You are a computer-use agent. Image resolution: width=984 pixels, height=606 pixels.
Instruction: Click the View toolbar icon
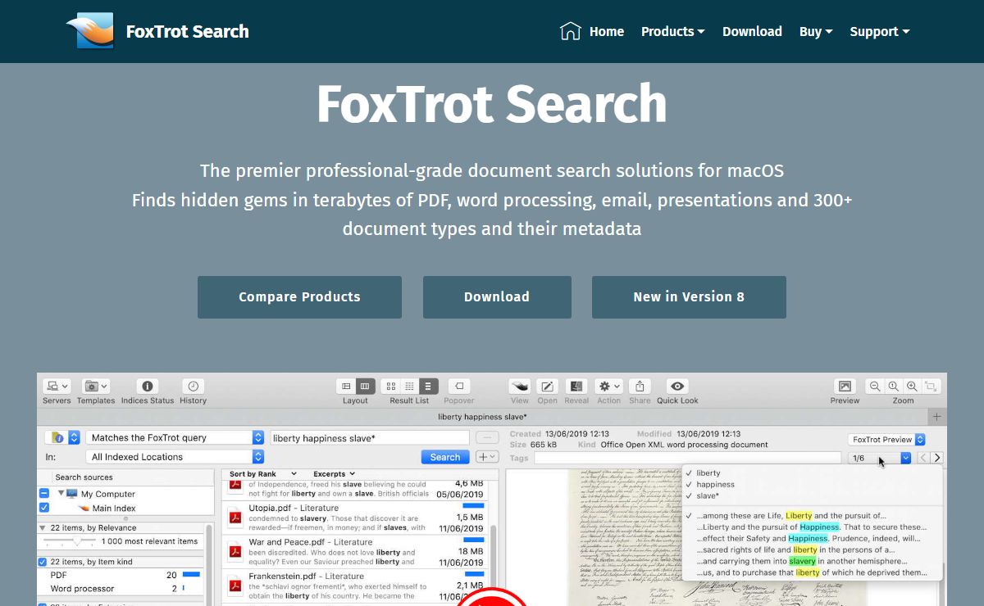(x=520, y=386)
